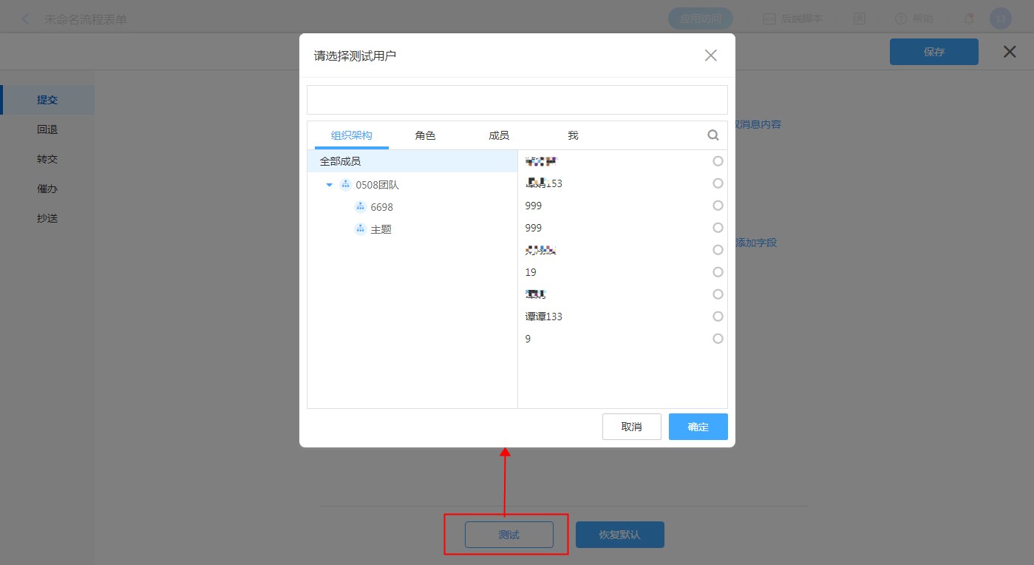1034x565 pixels.
Task: Click the search magnifier icon in dialog
Action: [713, 135]
